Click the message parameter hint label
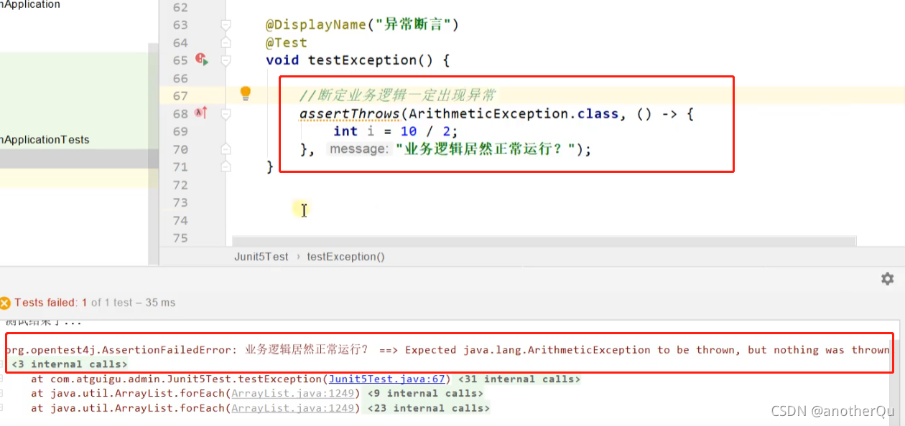 (358, 149)
